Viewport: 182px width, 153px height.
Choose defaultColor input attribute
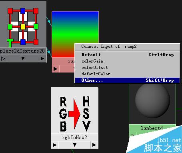(x=127, y=74)
